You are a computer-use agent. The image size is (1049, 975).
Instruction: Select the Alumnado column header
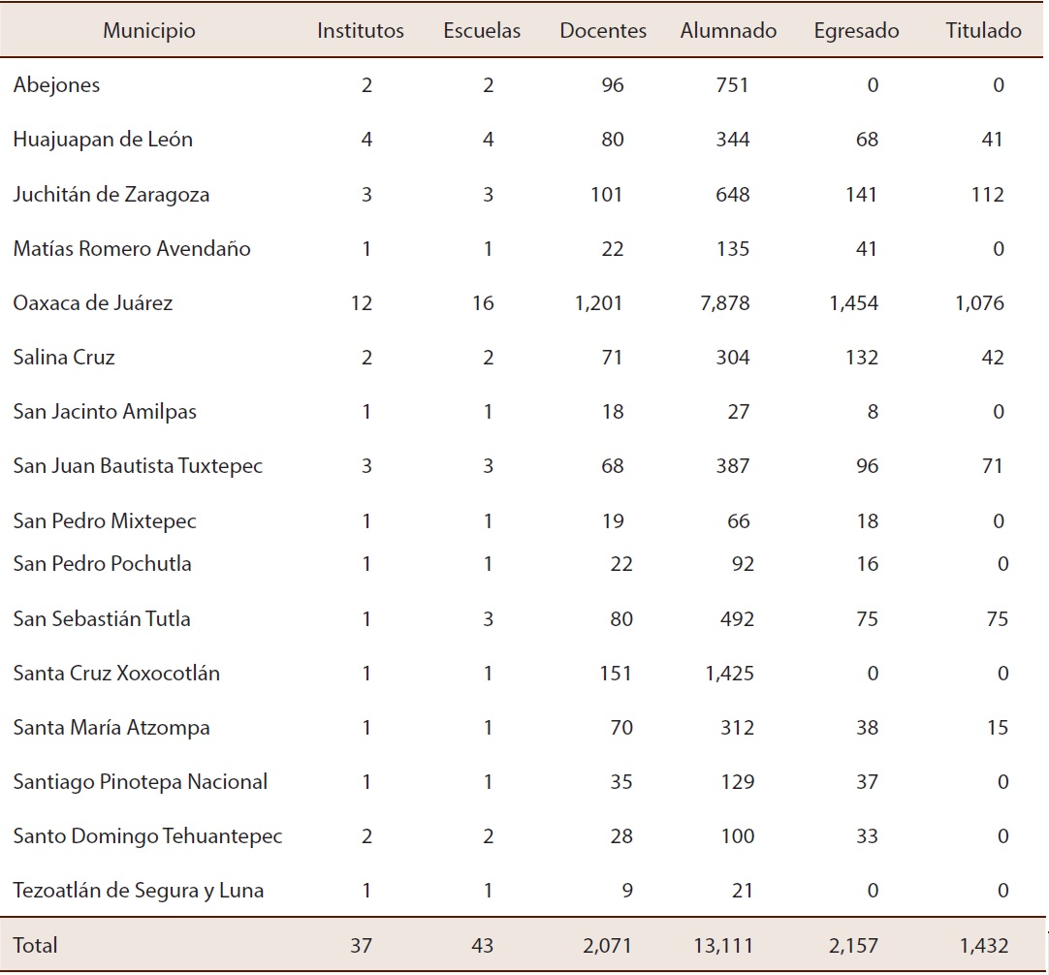[x=727, y=30]
